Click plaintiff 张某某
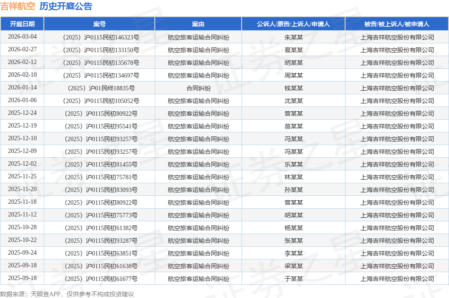This screenshot has height=298, width=449. click(x=293, y=241)
